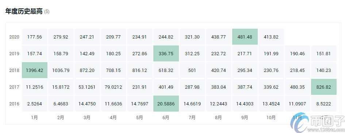
Task: Click the 2018 year row label
Action: point(14,70)
